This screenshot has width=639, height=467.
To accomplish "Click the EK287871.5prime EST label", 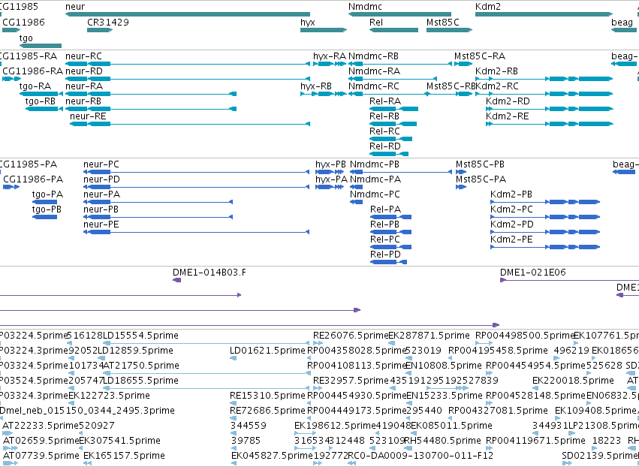I will coord(429,336).
